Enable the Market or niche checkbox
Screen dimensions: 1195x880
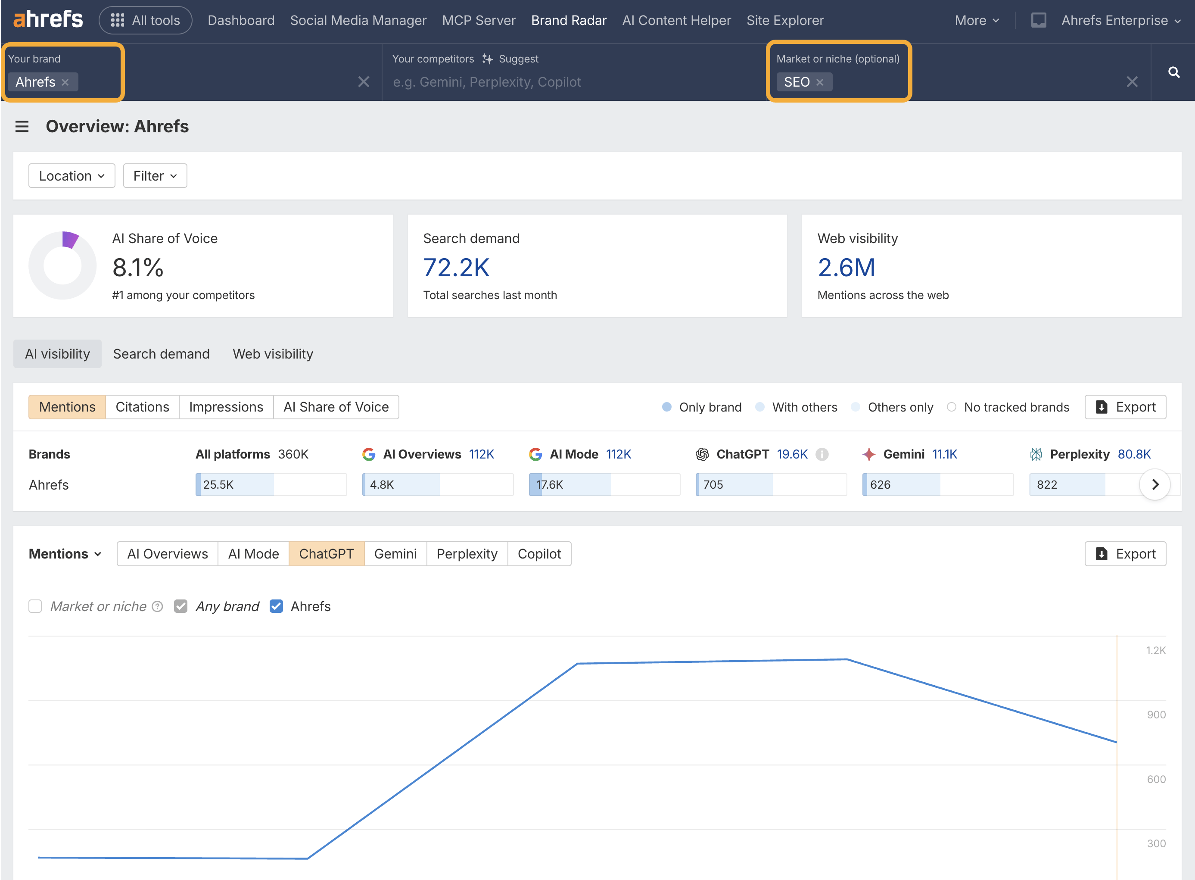tap(34, 606)
